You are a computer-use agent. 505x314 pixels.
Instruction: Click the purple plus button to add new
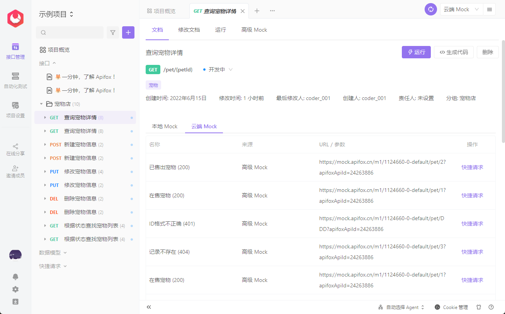[128, 32]
